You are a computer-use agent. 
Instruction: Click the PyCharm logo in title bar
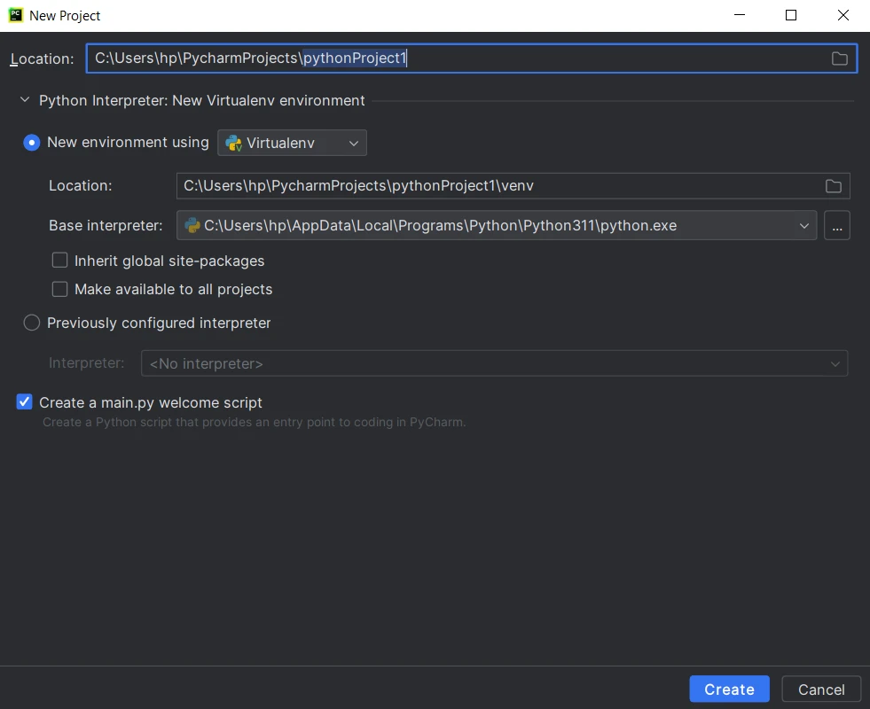pos(16,15)
